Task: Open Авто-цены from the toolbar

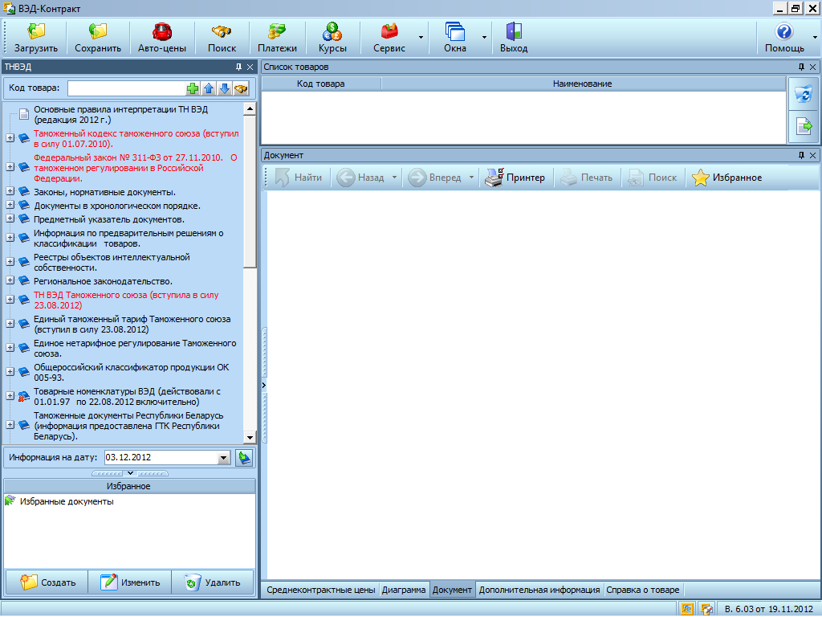Action: [x=162, y=38]
